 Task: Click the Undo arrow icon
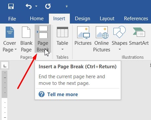tap(29, 6)
